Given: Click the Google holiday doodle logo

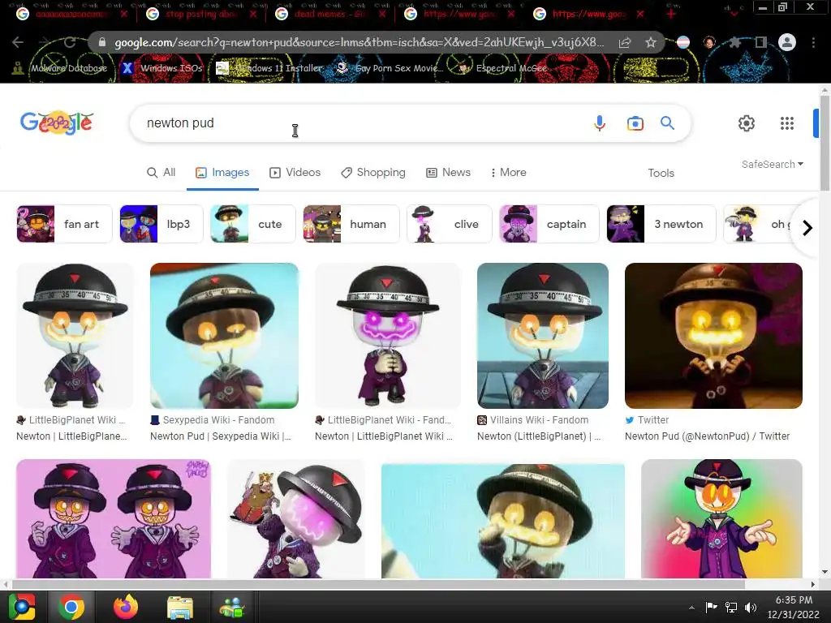Looking at the screenshot, I should 57,123.
